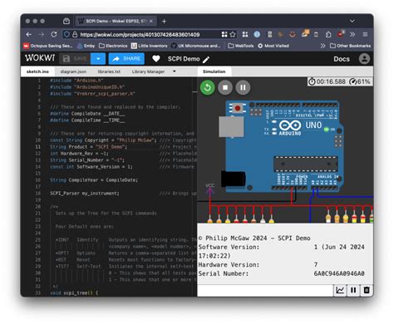Reload the page
The image size is (394, 324).
pos(54,34)
